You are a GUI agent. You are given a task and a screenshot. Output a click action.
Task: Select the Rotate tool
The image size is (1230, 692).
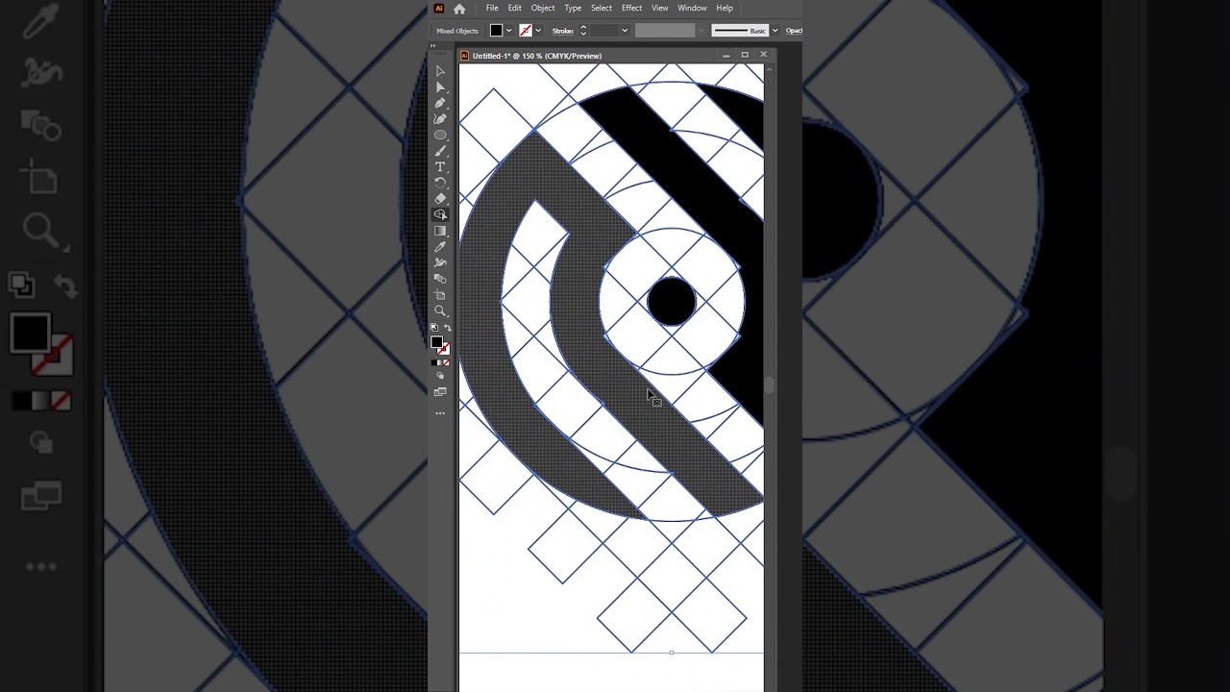440,183
